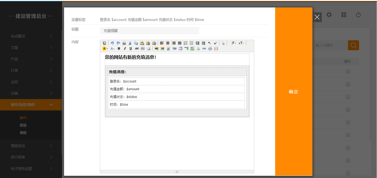The height and width of the screenshot is (178, 377).
Task: Click the scissors cut icon
Action: (130, 43)
